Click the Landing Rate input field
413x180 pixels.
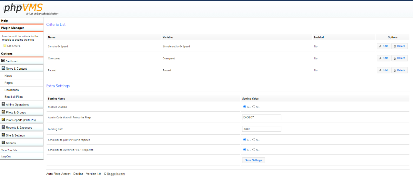coord(261,129)
